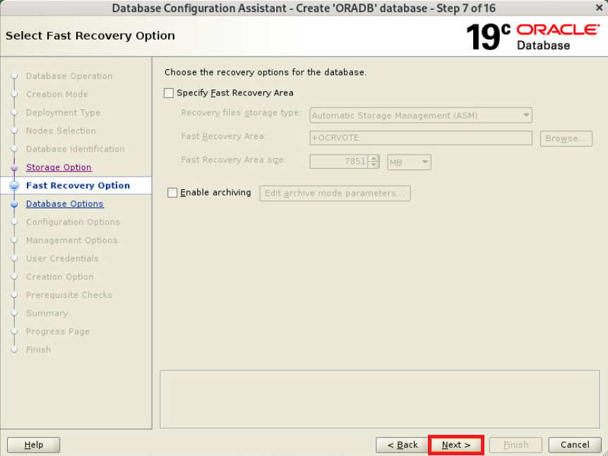Click the empty message area at bottom
This screenshot has height=456, width=608.
(380, 399)
